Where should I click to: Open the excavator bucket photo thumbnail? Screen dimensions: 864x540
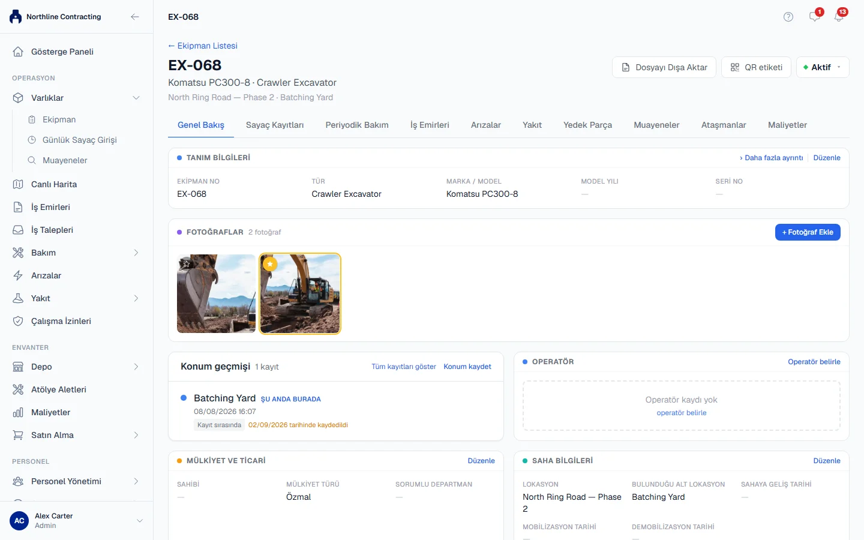coord(217,294)
